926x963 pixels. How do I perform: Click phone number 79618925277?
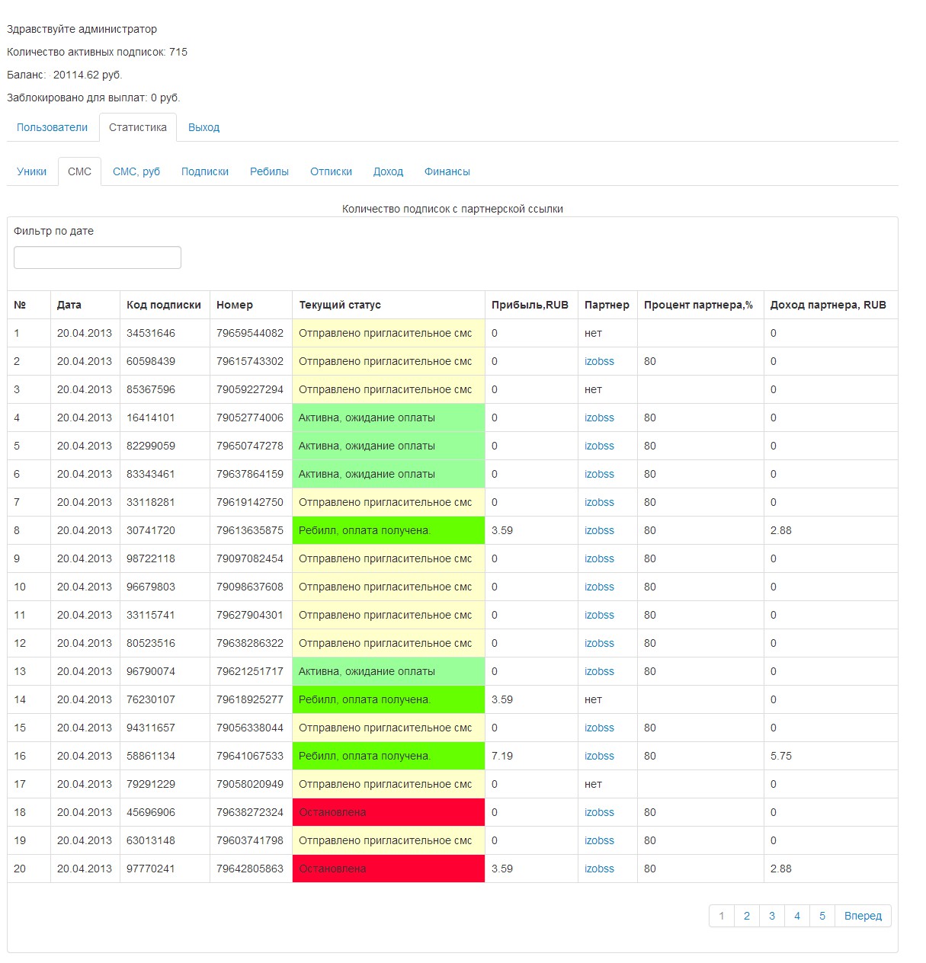(x=250, y=699)
